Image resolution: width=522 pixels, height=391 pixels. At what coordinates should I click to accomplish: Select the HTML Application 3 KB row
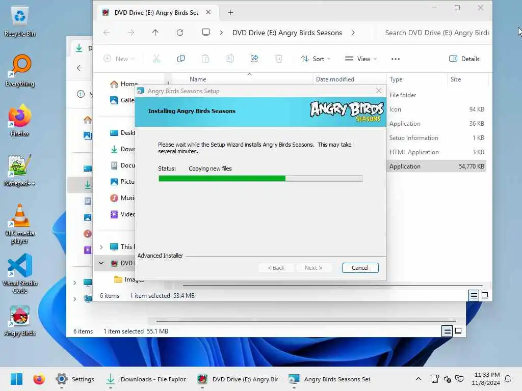(436, 152)
